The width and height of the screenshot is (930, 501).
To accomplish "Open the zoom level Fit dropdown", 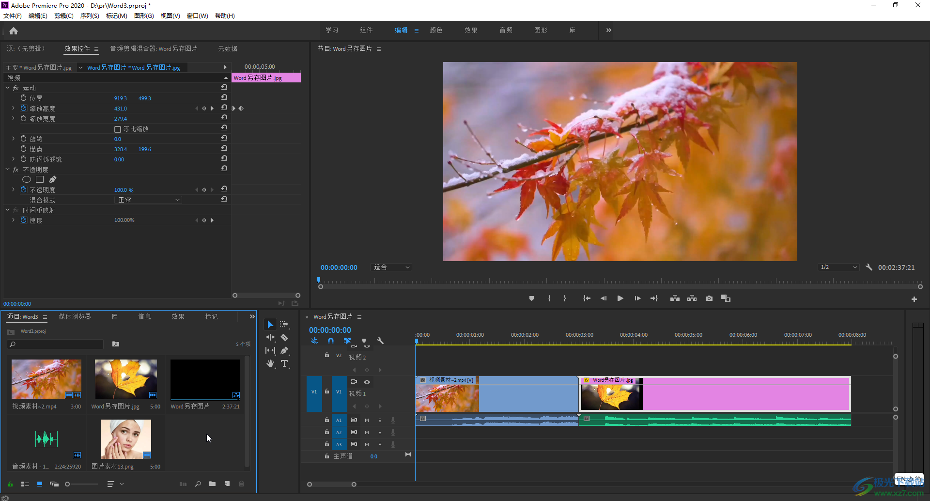I will (391, 267).
